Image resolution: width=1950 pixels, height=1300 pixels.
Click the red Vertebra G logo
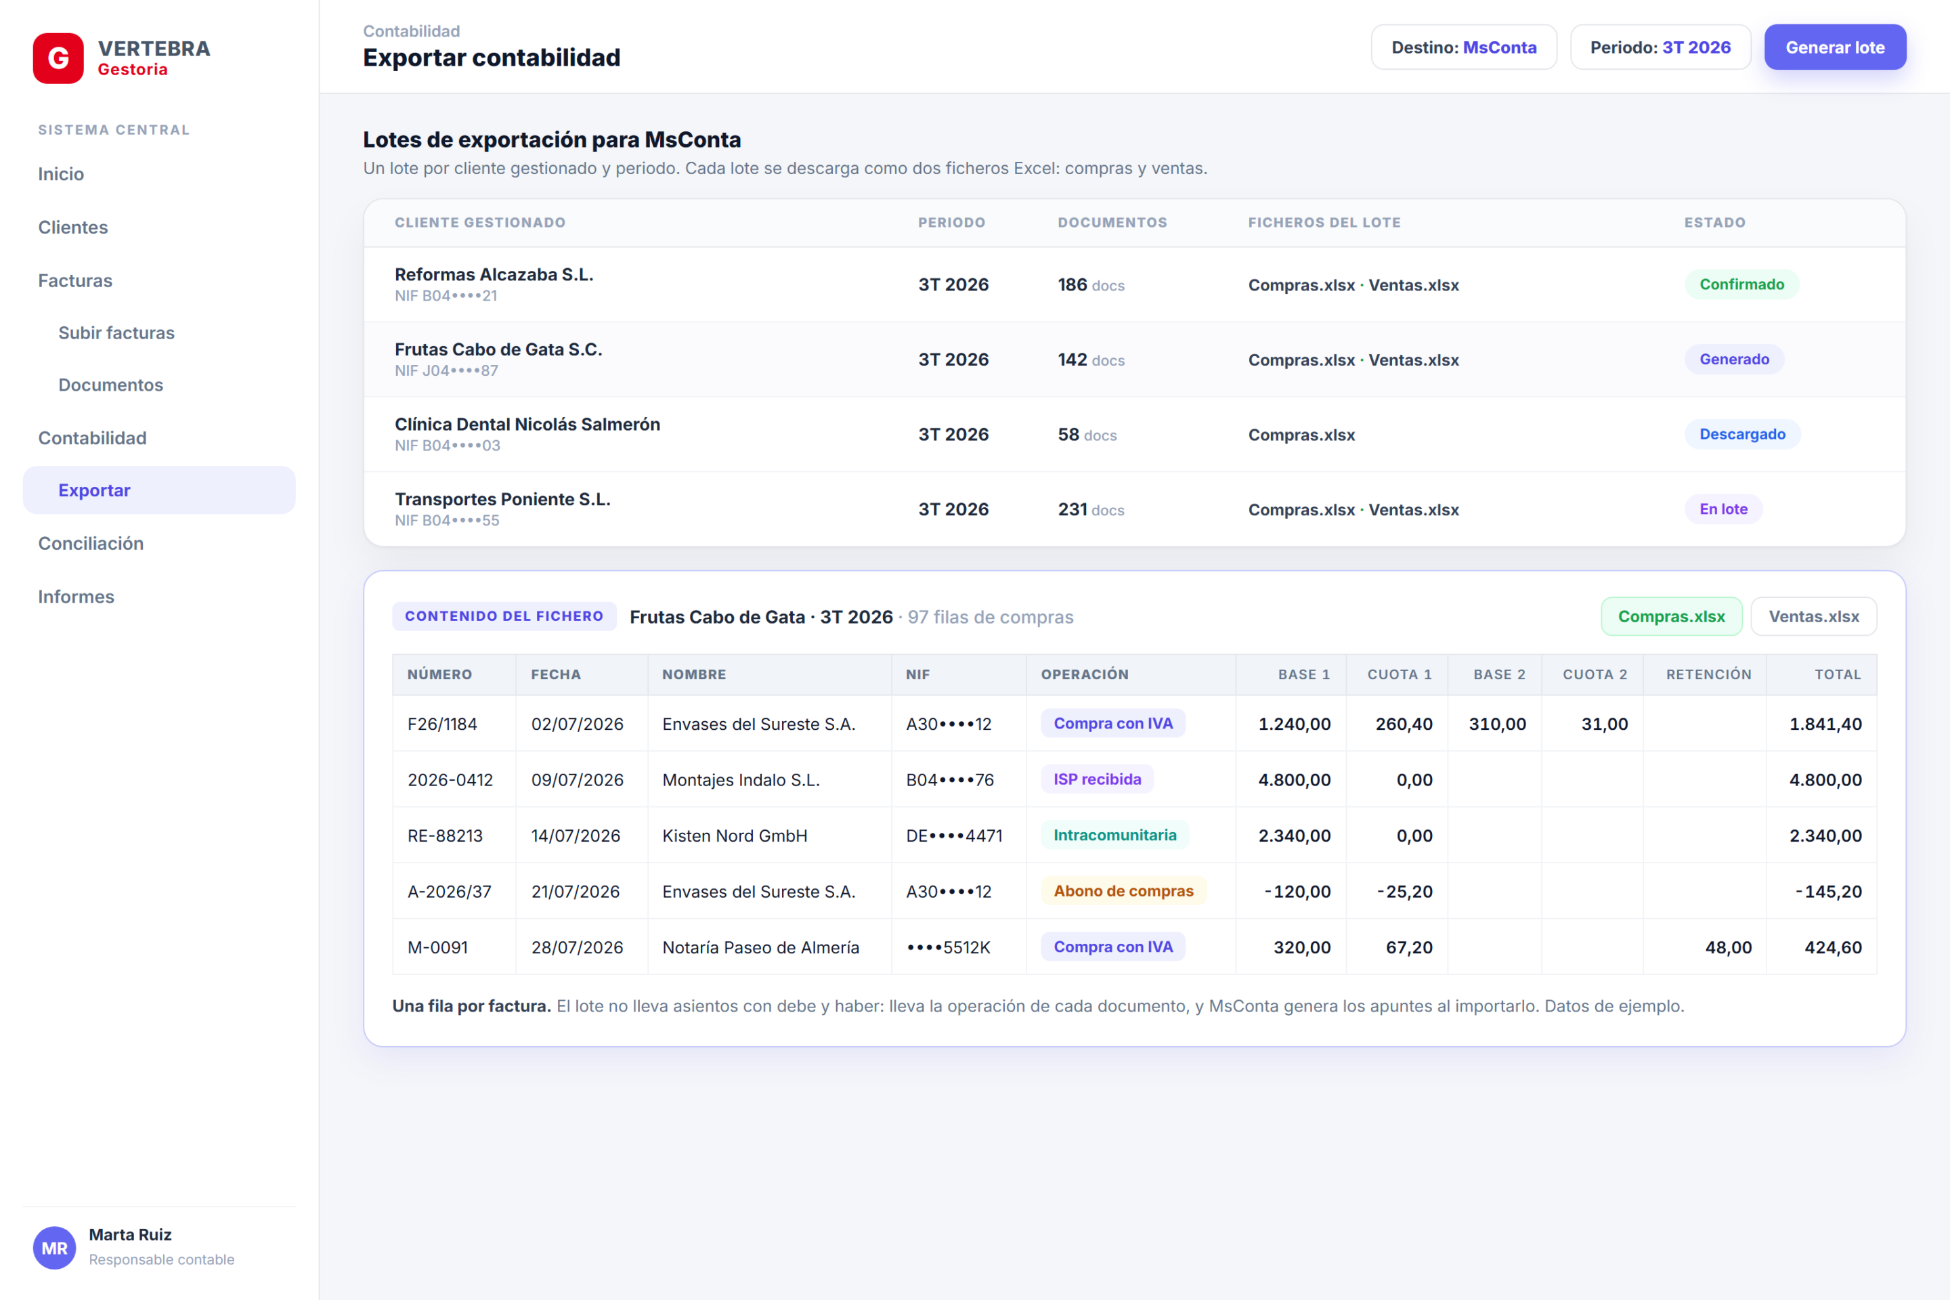tap(58, 58)
